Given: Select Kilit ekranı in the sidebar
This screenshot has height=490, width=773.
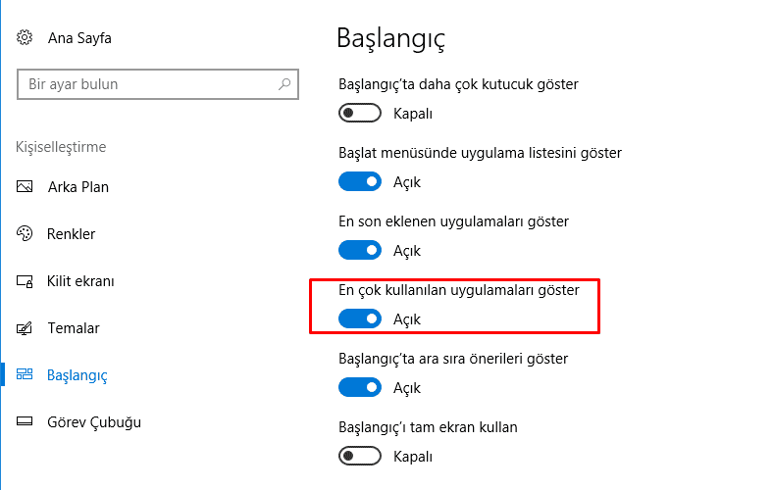Looking at the screenshot, I should (x=80, y=281).
